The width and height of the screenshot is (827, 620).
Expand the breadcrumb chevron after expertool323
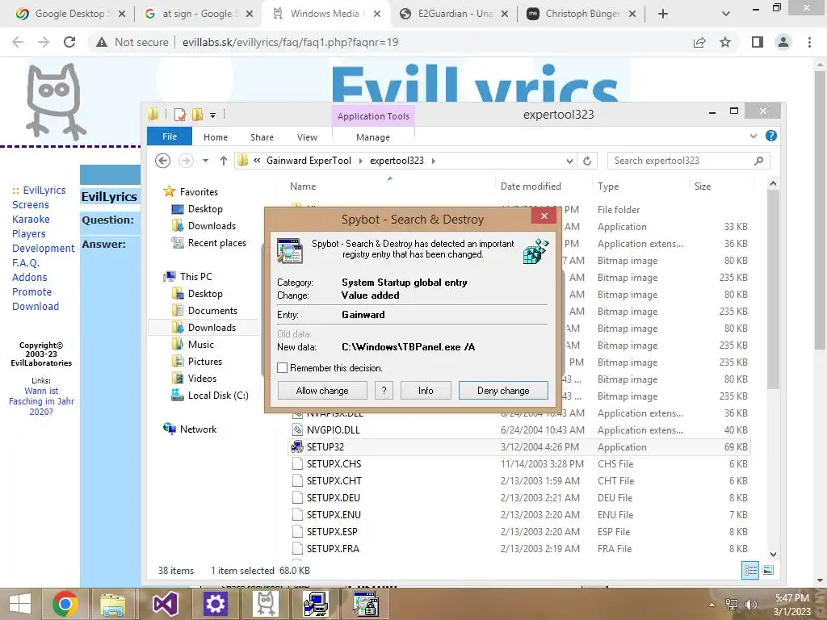click(434, 161)
